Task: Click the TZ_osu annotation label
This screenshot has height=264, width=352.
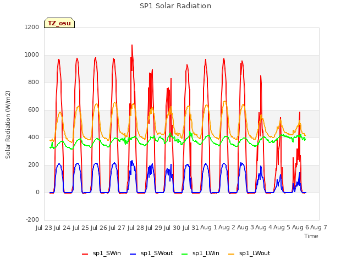Action: 59,23
